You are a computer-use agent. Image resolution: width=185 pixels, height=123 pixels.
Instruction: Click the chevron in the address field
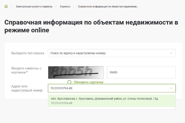coord(171,88)
